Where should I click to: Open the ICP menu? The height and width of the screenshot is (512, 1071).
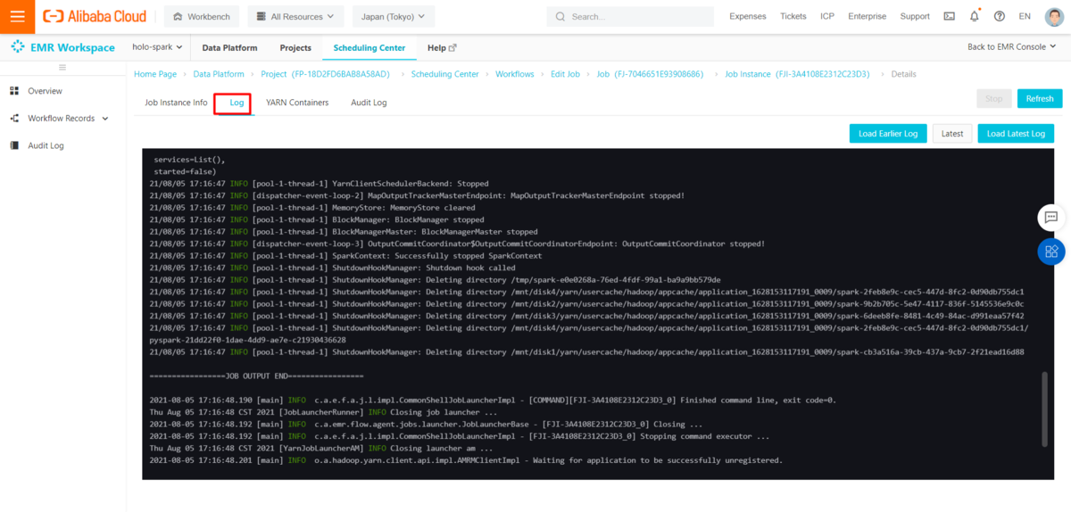coord(827,16)
